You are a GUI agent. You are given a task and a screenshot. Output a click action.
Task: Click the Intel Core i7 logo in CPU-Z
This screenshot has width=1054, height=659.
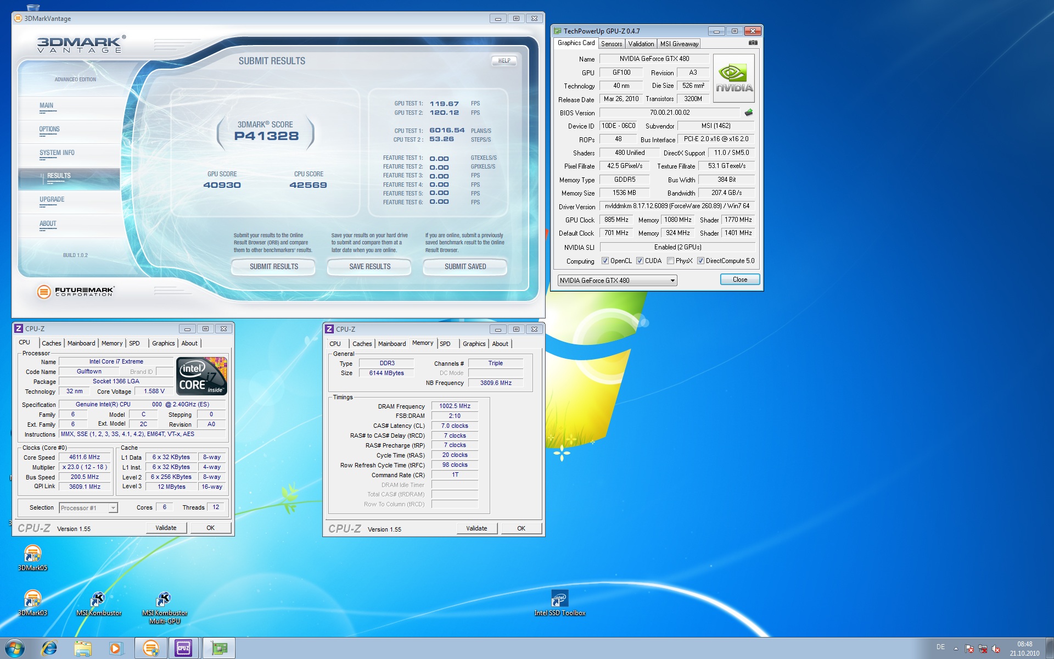(x=202, y=376)
